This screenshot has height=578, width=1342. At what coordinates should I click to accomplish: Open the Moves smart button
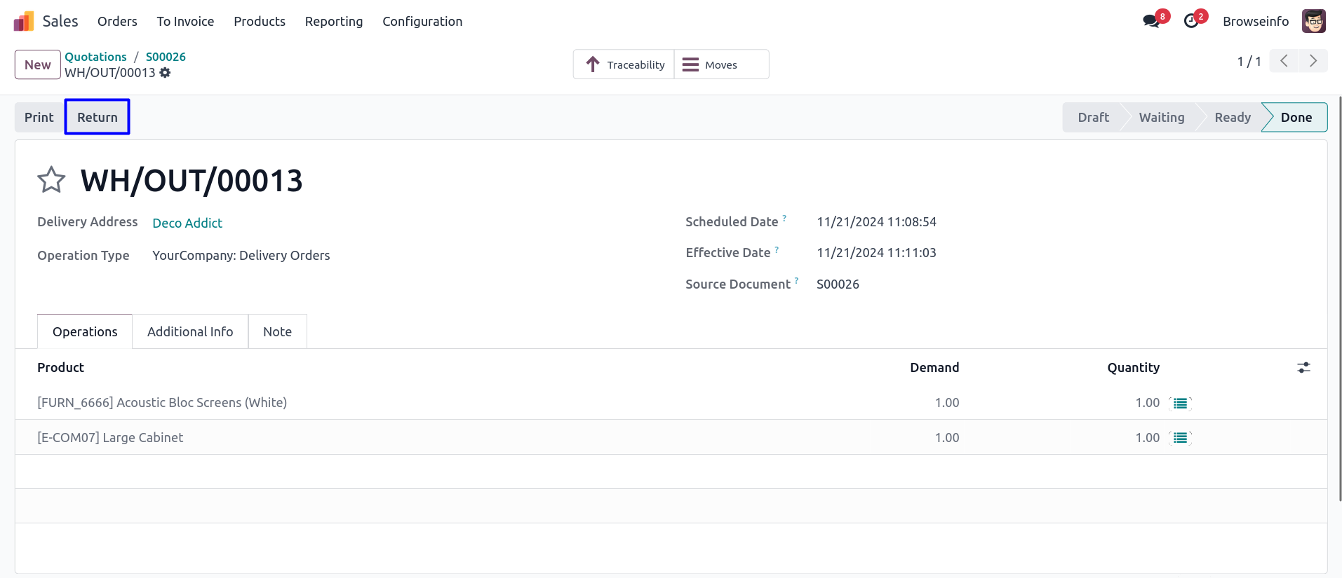point(721,64)
